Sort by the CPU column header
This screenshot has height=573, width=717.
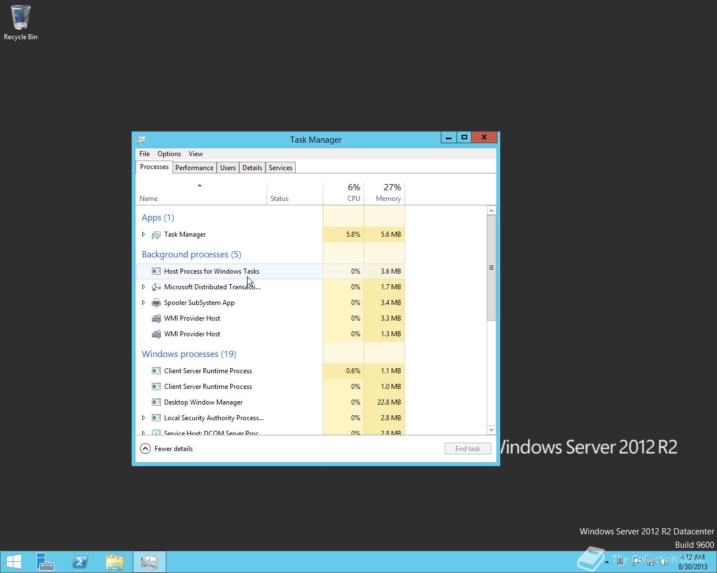(343, 193)
